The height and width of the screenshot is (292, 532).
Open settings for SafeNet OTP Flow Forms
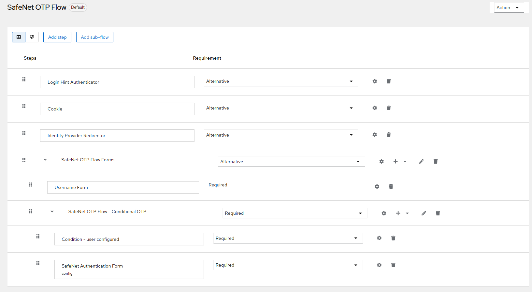[381, 161]
